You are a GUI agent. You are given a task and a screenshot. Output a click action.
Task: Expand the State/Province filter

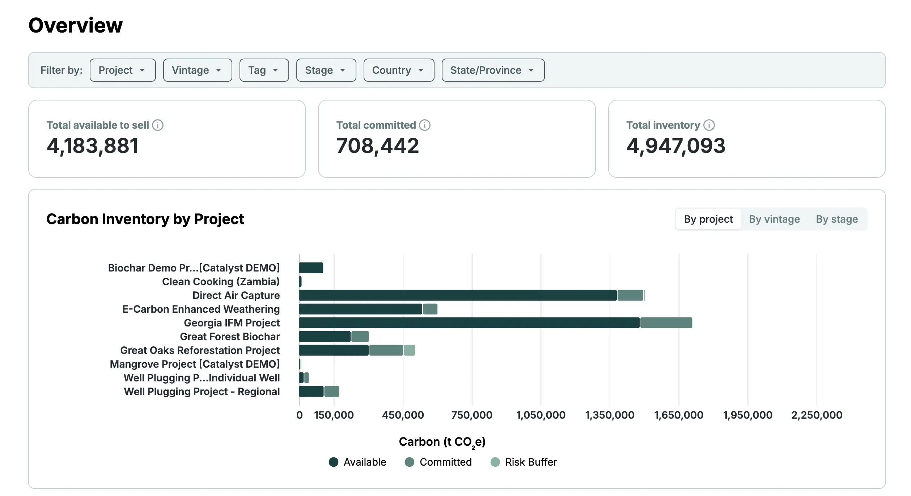492,70
